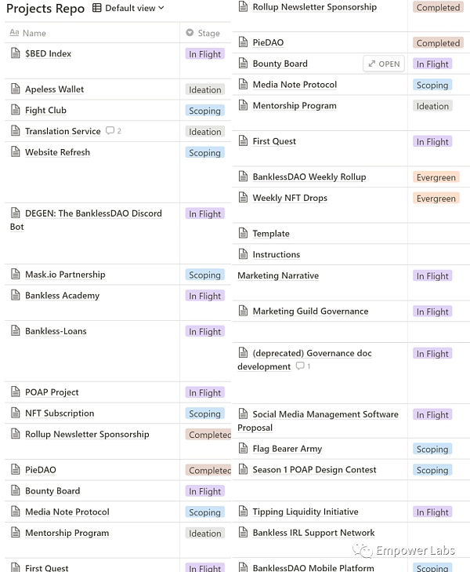Open the Tipping Liquidity Initiative page

click(305, 512)
